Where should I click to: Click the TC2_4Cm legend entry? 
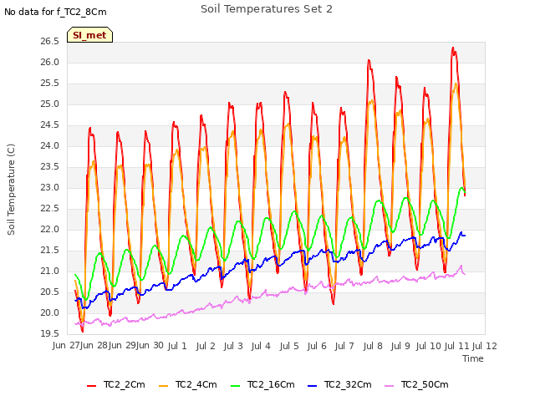[188, 384]
